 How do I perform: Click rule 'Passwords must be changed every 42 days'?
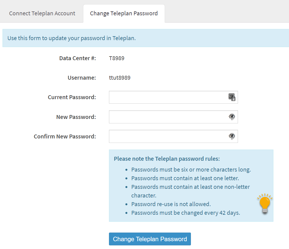pos(186,213)
